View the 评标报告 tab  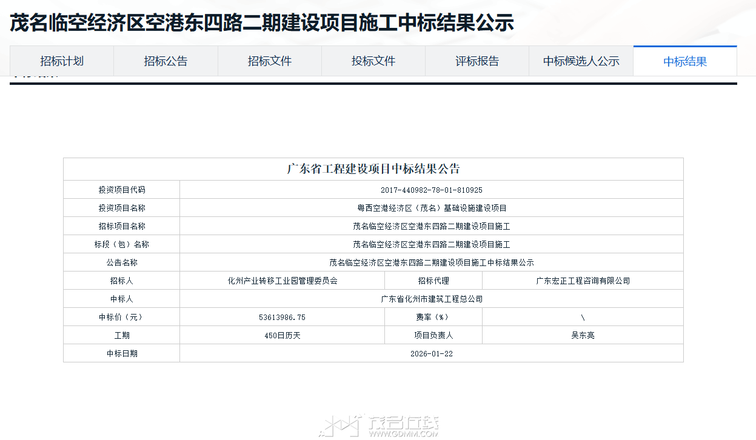477,61
